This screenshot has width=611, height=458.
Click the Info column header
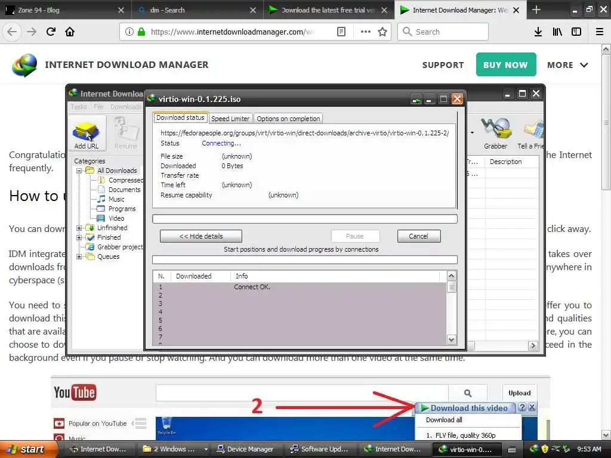(x=335, y=276)
